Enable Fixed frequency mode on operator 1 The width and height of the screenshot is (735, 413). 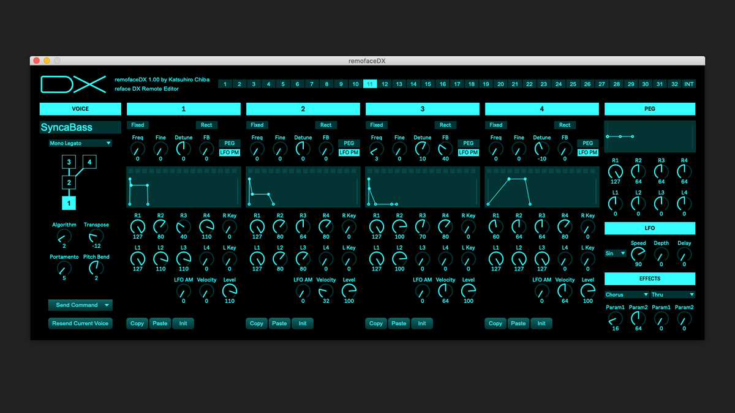point(137,125)
